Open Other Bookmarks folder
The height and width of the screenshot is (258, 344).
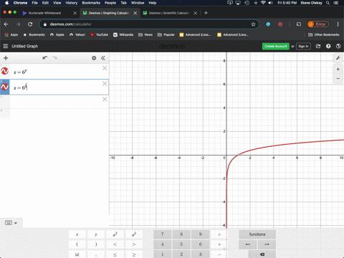pyautogui.click(x=324, y=34)
